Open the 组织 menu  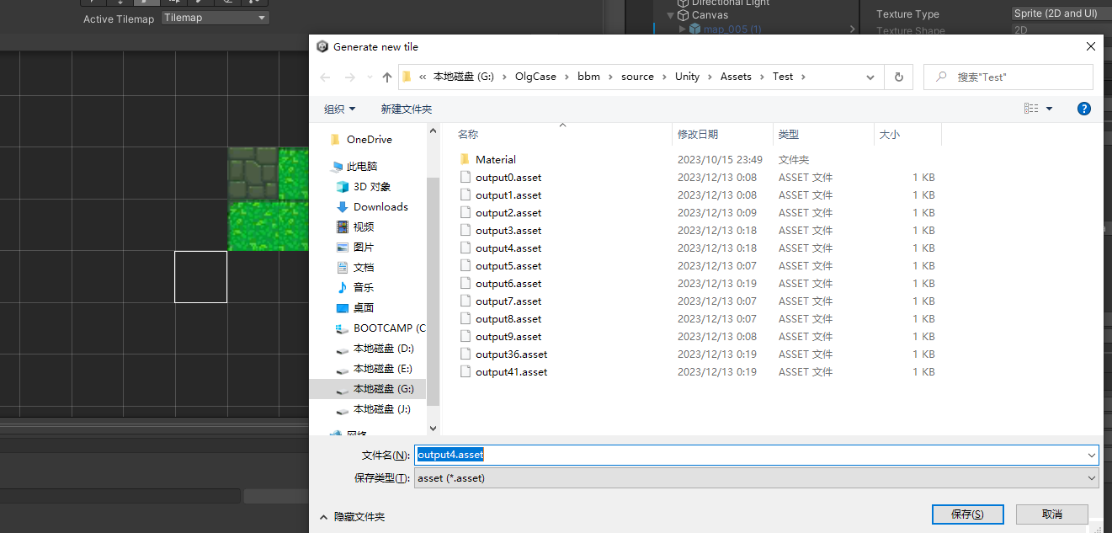339,109
